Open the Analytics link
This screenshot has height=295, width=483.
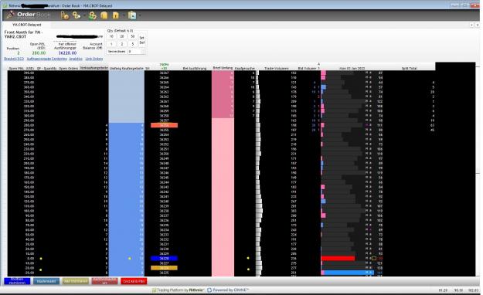76,59
